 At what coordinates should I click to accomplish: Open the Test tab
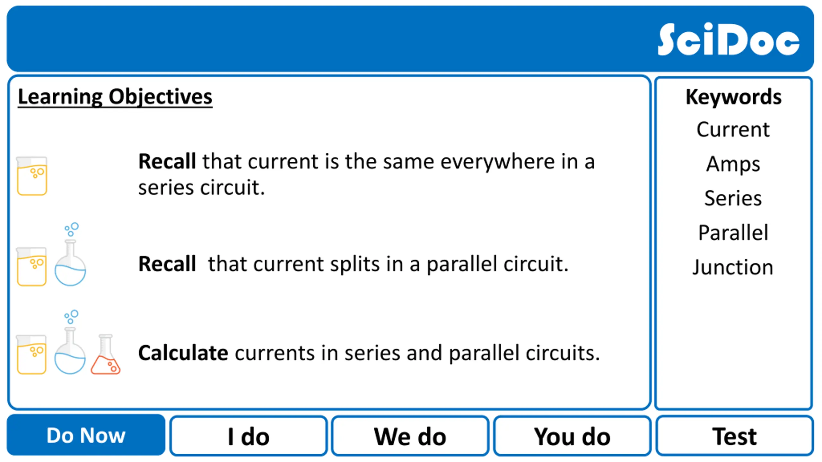[x=734, y=436]
